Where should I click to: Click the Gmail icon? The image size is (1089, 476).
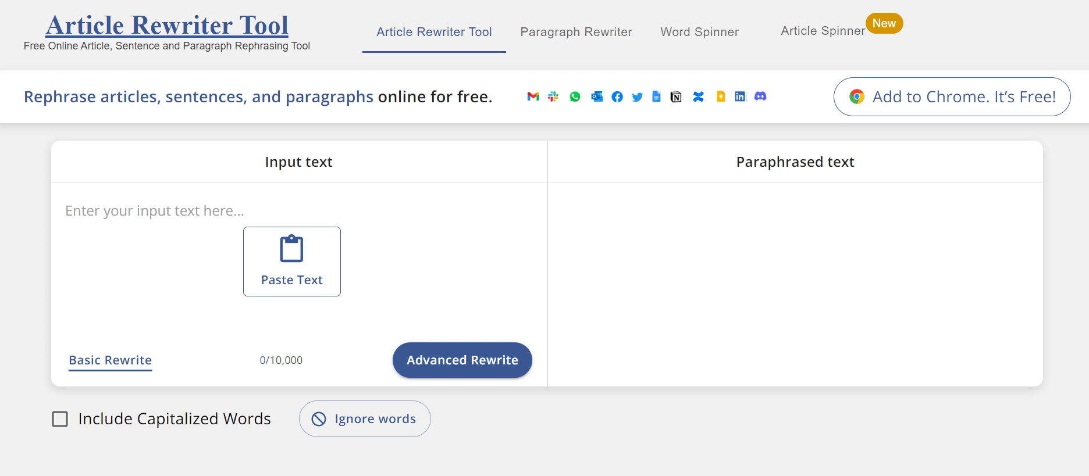coord(533,96)
